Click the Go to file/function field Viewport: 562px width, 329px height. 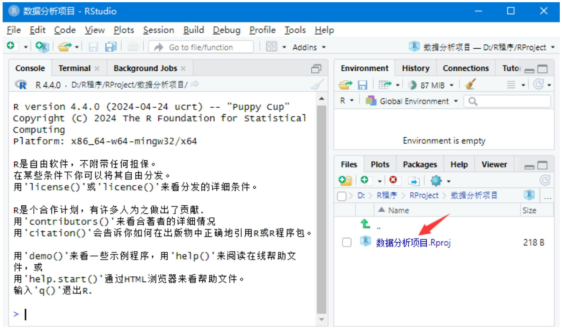(x=201, y=47)
